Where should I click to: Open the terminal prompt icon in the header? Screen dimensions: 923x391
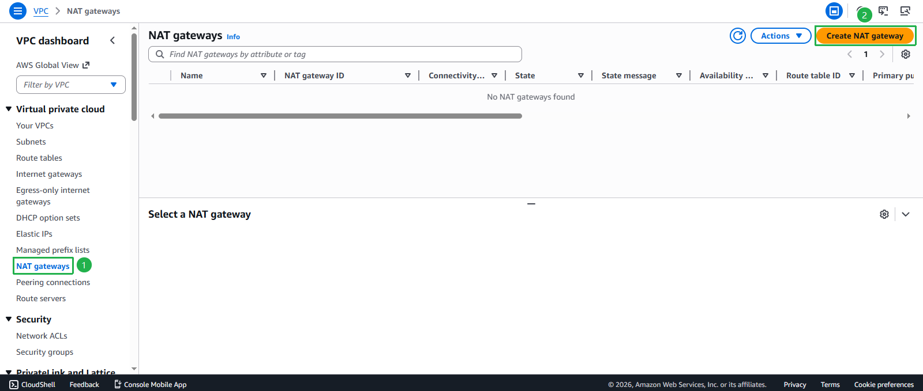pos(883,11)
